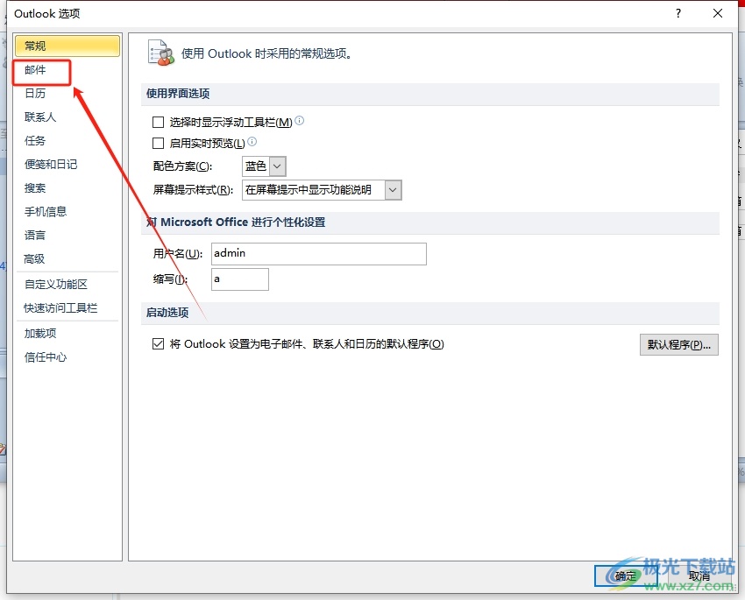745x600 pixels.
Task: Open the 常规 category in sidebar
Action: point(67,46)
